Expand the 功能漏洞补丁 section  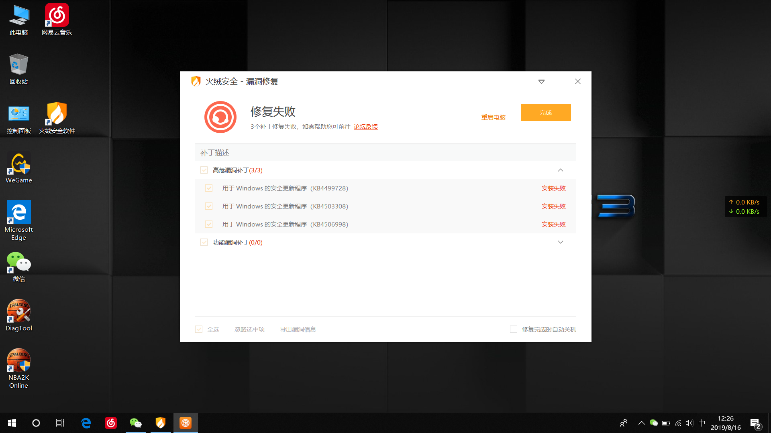561,242
